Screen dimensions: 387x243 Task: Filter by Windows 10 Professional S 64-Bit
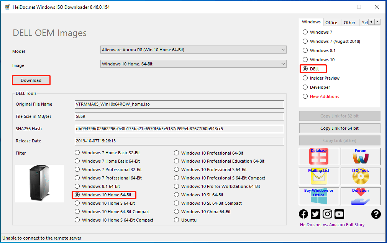pos(210,170)
